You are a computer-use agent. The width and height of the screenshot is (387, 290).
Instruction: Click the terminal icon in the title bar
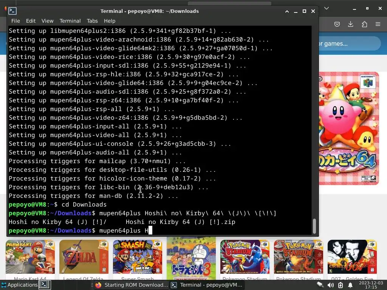(12, 11)
